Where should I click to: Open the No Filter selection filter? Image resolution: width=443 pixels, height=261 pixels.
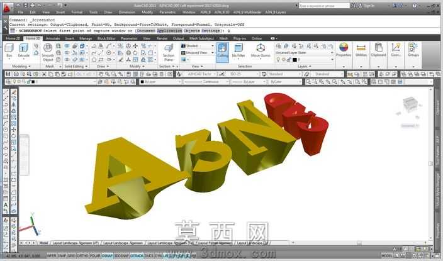pos(238,51)
